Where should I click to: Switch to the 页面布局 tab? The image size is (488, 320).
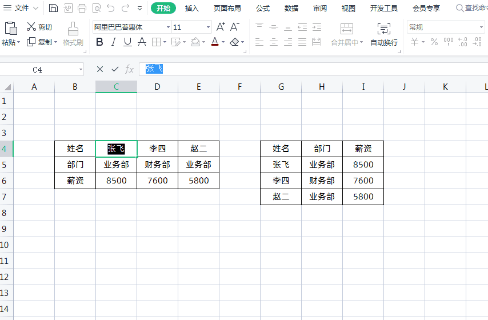pyautogui.click(x=227, y=9)
